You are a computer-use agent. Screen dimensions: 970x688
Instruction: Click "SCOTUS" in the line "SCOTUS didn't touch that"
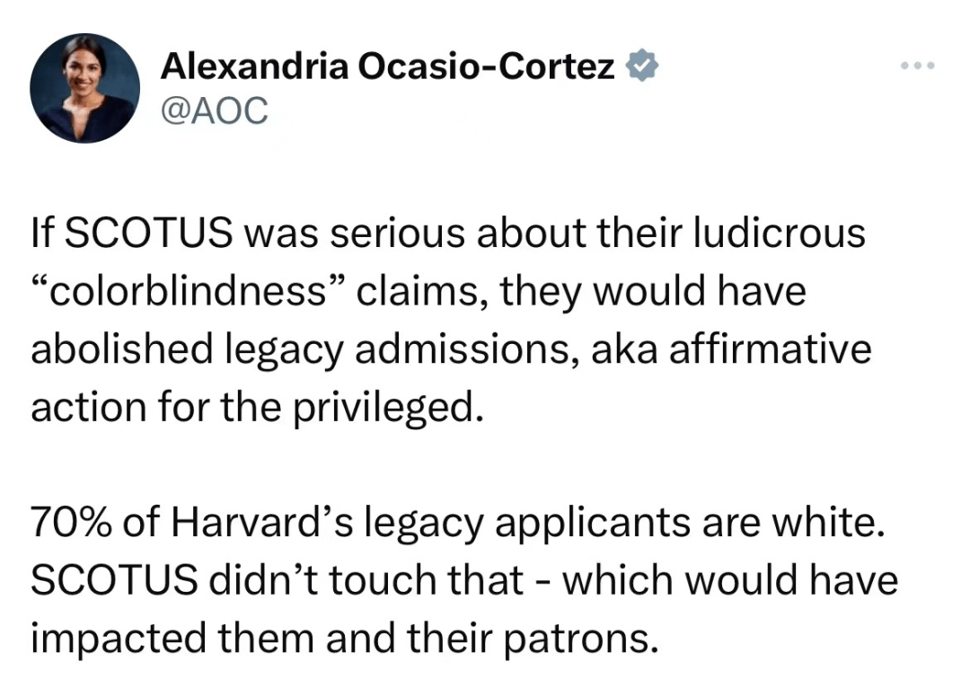114,580
